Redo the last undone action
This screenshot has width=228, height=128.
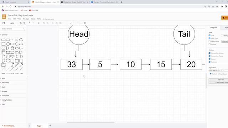33,23
